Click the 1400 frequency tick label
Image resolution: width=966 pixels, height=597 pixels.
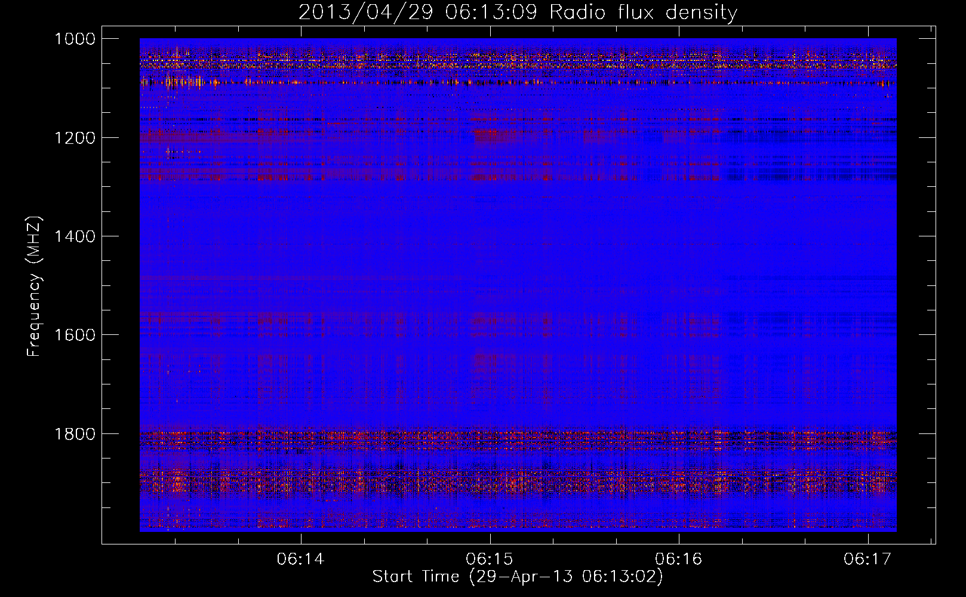point(75,236)
